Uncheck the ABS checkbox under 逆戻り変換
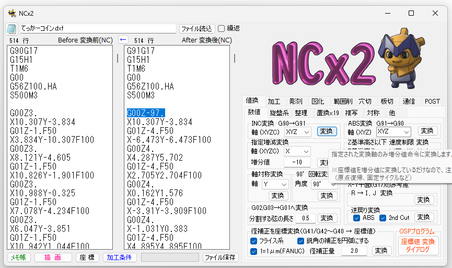452x268 pixels. [356, 218]
